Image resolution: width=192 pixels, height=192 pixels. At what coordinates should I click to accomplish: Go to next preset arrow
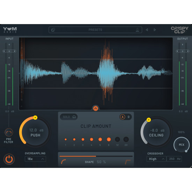(x=155, y=30)
